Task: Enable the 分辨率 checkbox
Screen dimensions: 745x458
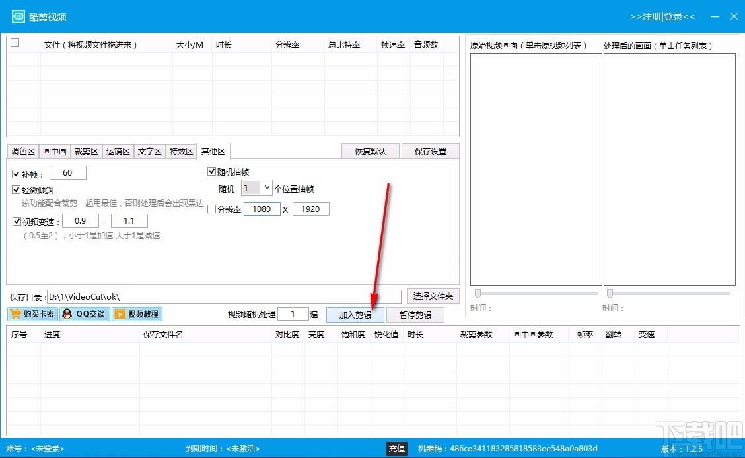Action: 212,209
